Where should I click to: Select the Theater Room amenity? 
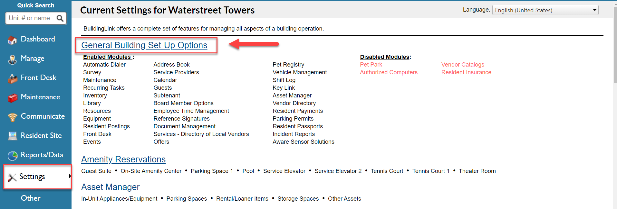(477, 171)
